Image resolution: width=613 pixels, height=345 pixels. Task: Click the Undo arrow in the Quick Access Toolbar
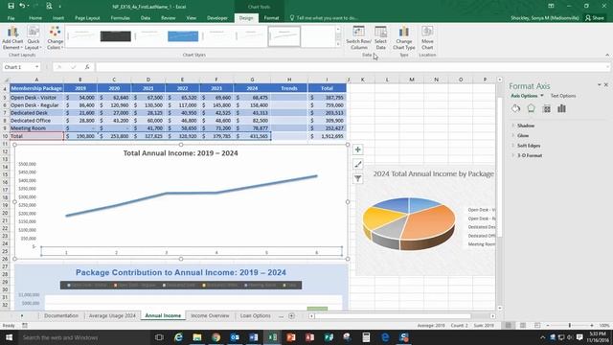[x=22, y=6]
